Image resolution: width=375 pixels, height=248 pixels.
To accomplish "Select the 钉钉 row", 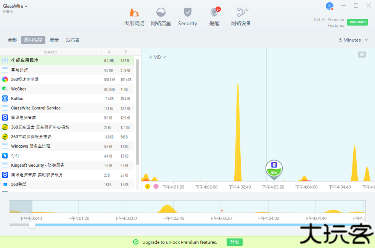I will point(67,156).
